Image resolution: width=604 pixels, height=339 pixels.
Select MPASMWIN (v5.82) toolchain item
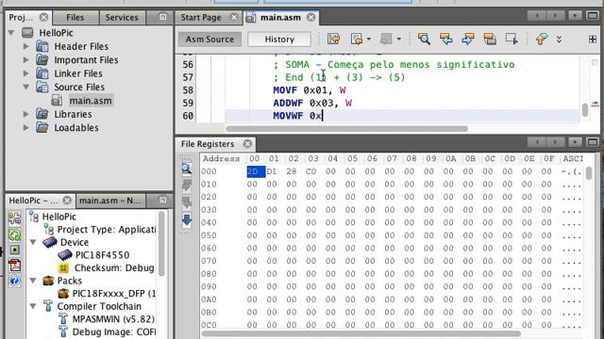coord(107,319)
